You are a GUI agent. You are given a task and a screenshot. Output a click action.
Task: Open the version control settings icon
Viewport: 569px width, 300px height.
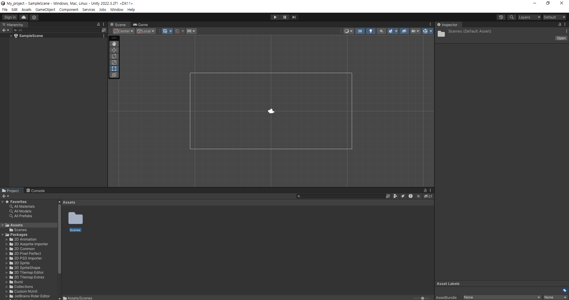(34, 17)
